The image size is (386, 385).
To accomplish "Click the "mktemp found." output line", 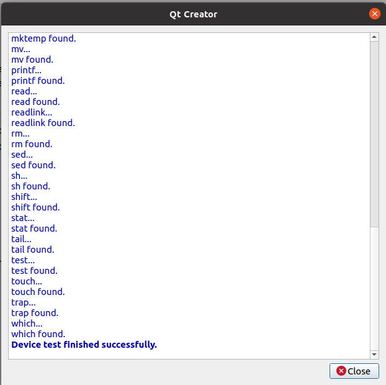I will click(43, 38).
